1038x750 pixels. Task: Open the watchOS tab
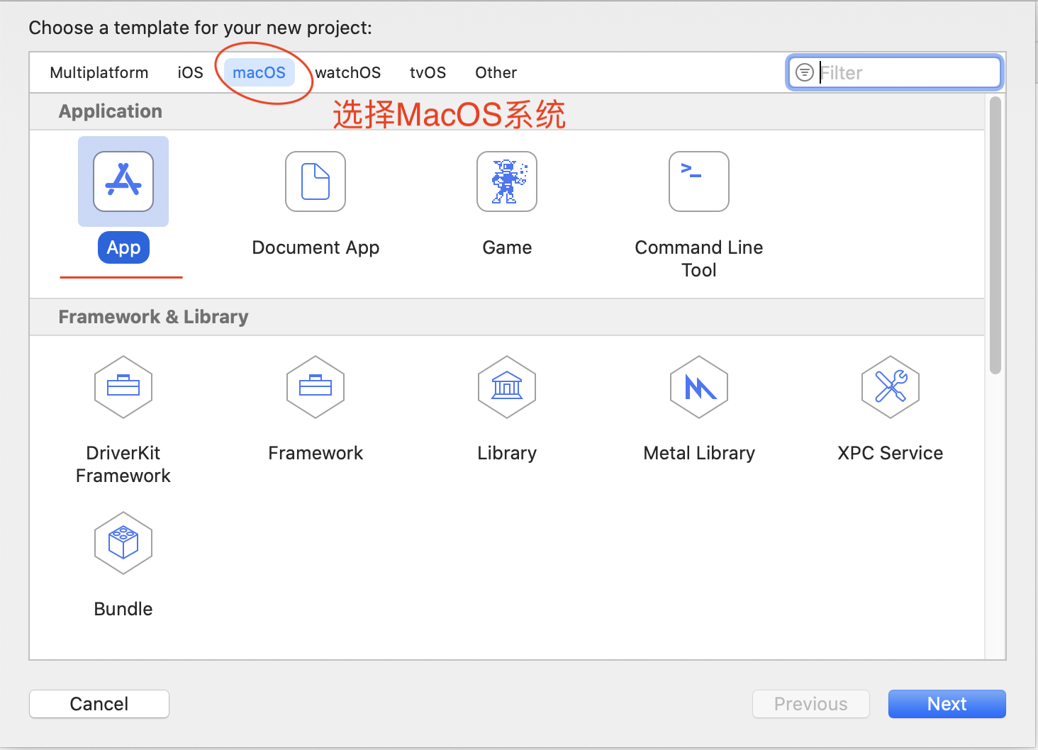(348, 72)
